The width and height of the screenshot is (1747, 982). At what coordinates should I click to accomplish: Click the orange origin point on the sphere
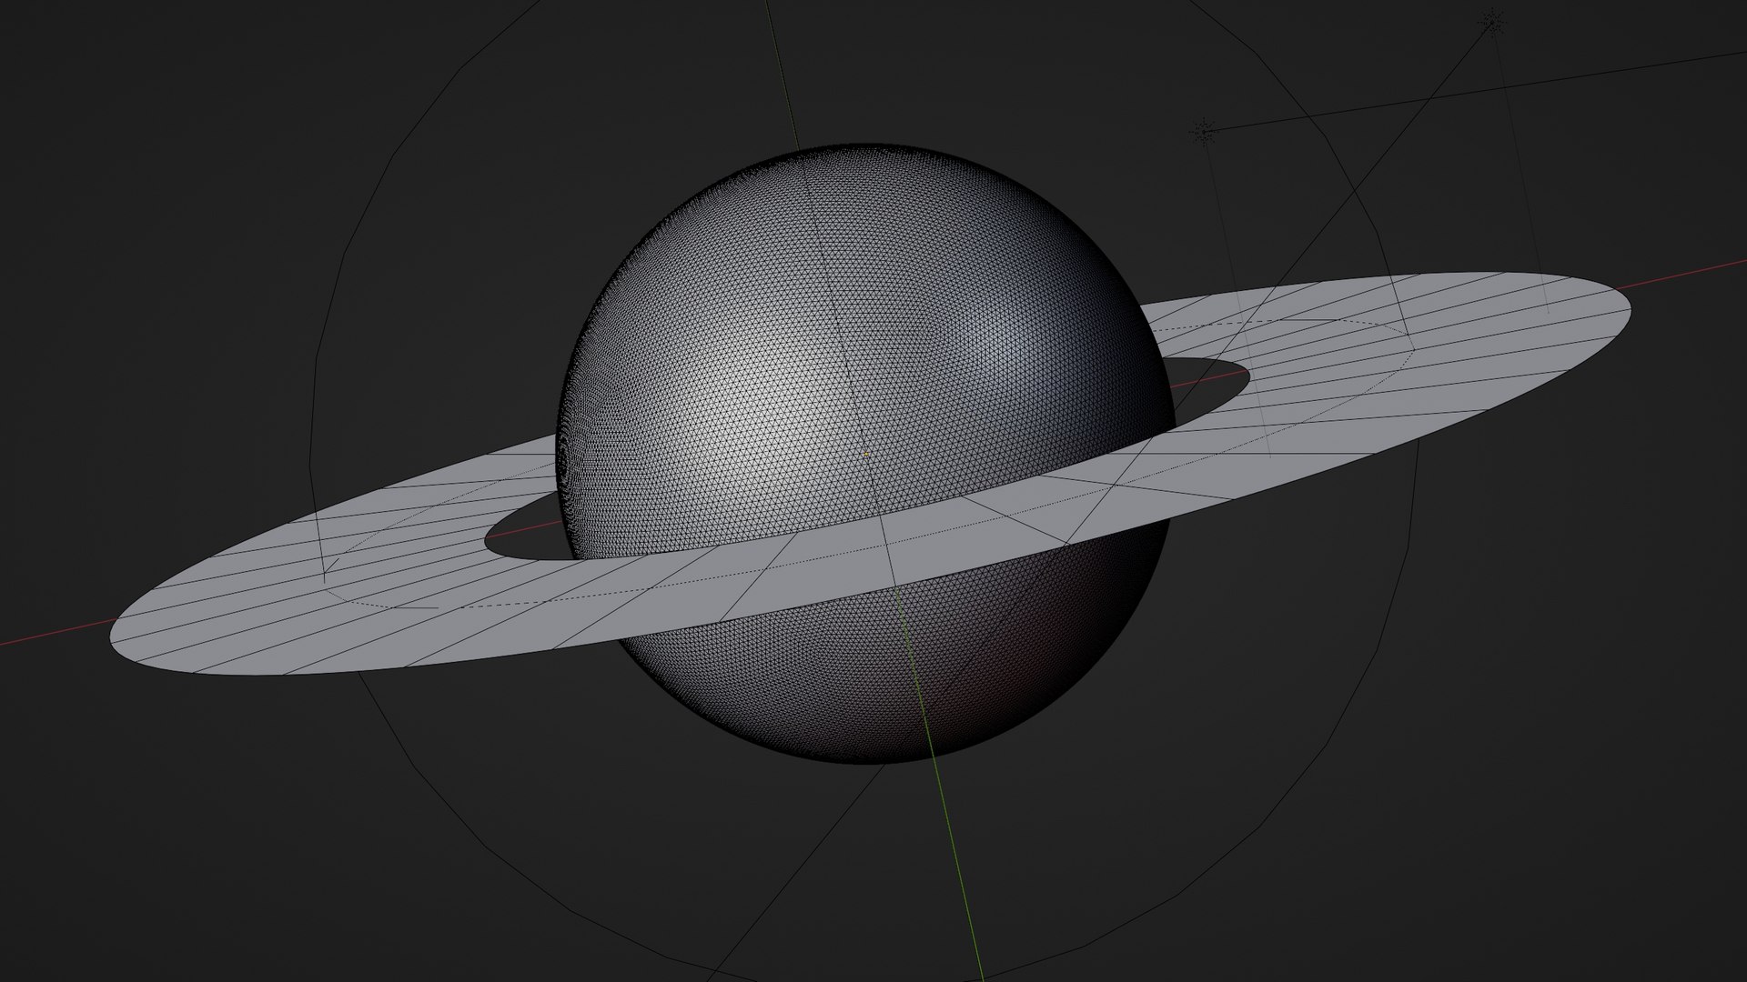(x=865, y=454)
